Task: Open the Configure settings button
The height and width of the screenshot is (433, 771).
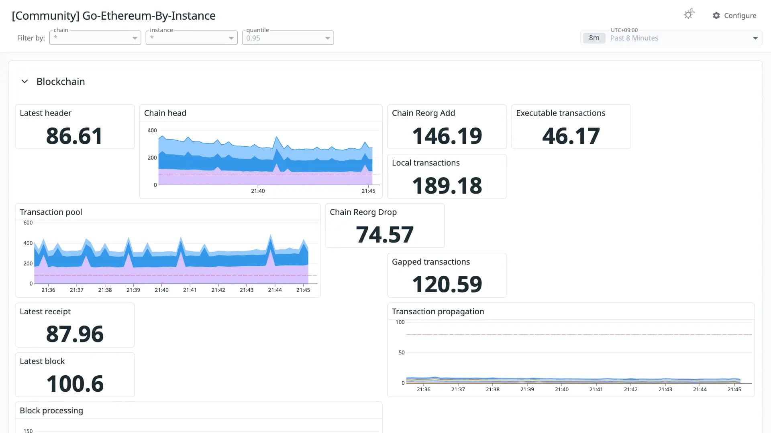Action: point(734,16)
